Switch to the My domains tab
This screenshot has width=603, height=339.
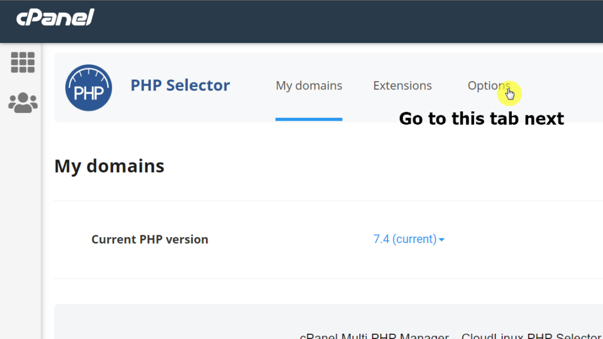tap(309, 85)
